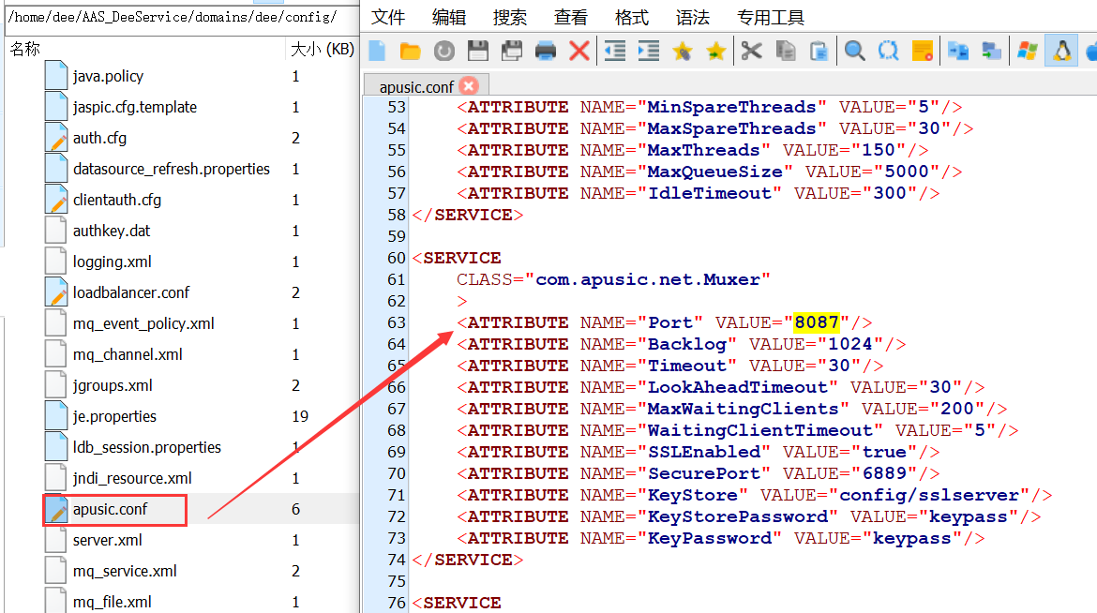Image resolution: width=1097 pixels, height=613 pixels.
Task: Click the Paste clipboard icon
Action: click(x=819, y=51)
